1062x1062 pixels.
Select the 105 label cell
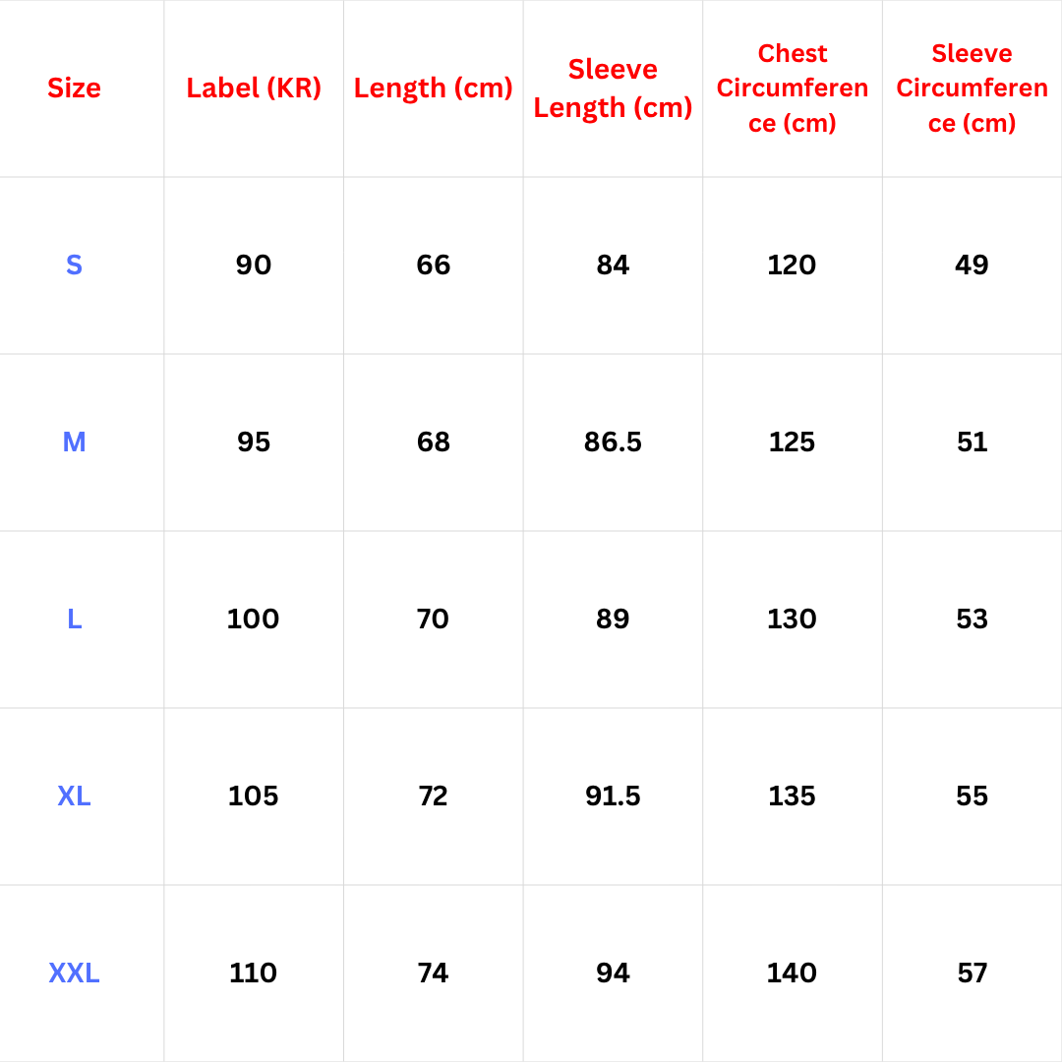(x=254, y=796)
